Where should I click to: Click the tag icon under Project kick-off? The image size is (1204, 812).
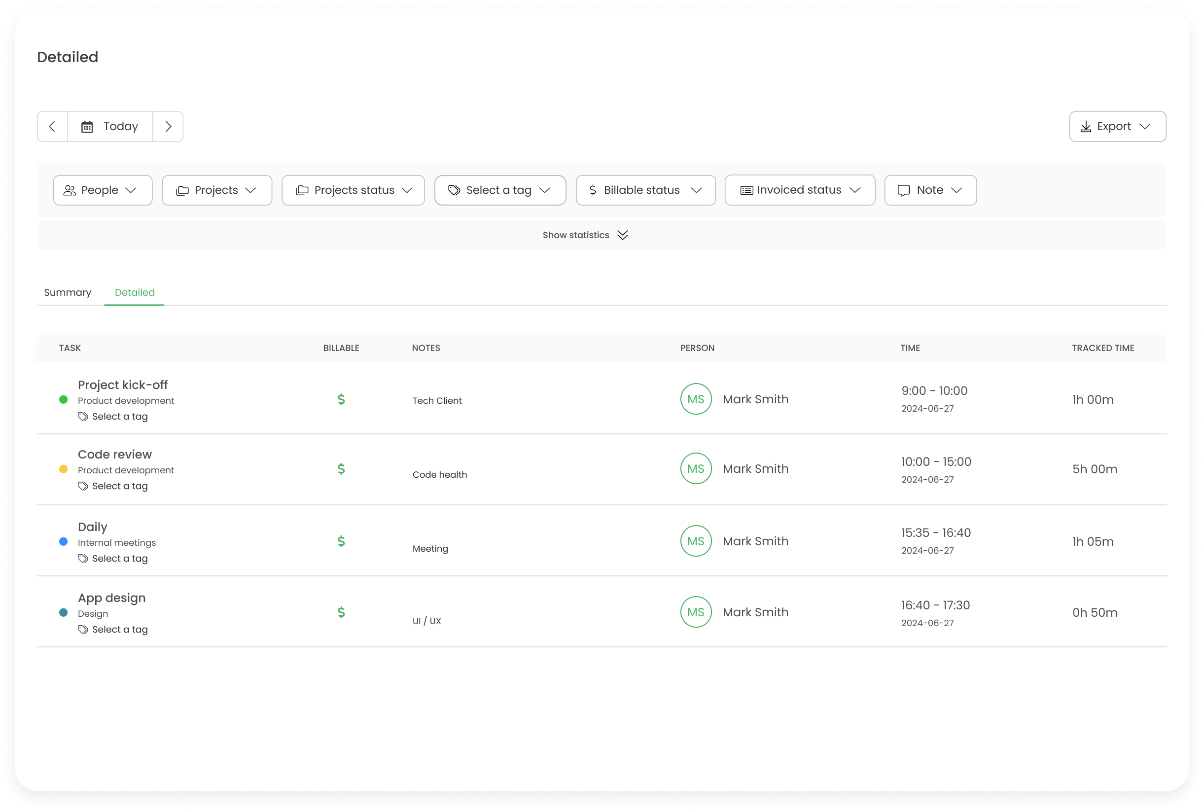83,417
